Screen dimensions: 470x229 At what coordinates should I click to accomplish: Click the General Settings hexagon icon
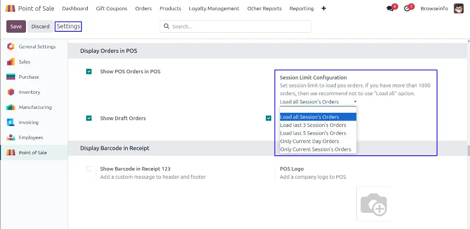click(11, 46)
